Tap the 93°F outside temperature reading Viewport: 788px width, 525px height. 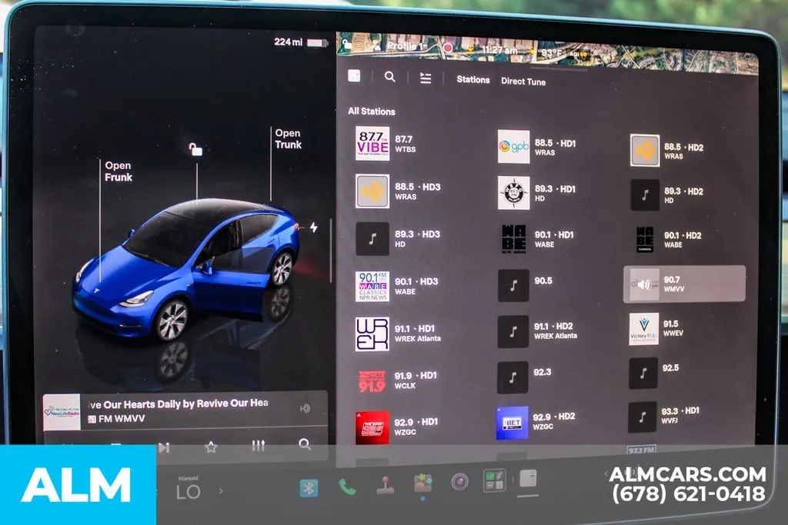[x=551, y=52]
